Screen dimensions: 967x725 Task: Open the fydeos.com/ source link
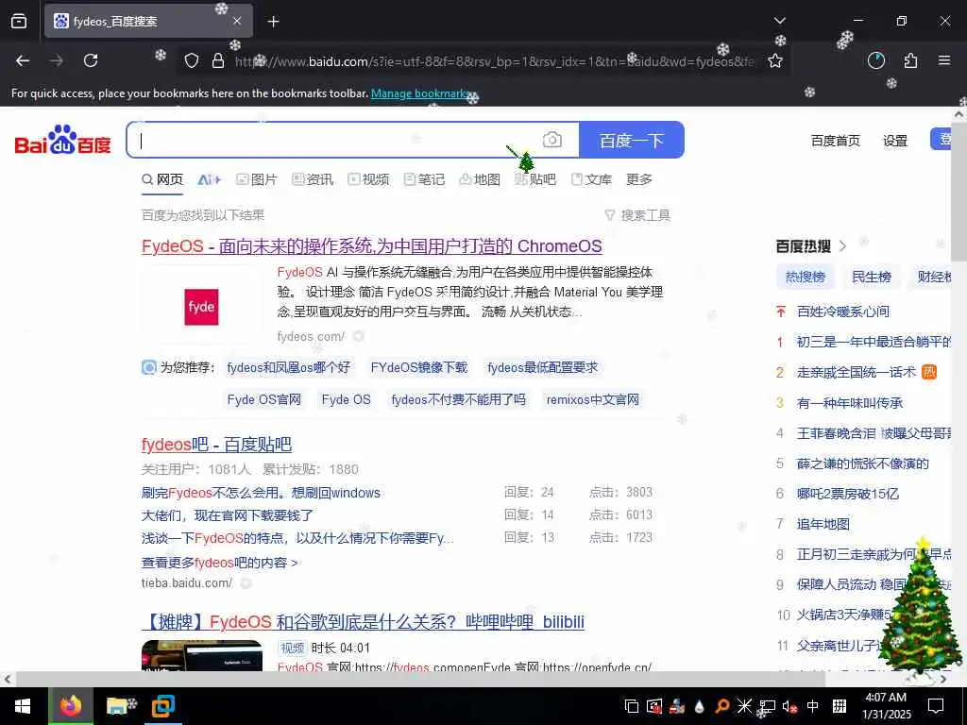(x=311, y=337)
